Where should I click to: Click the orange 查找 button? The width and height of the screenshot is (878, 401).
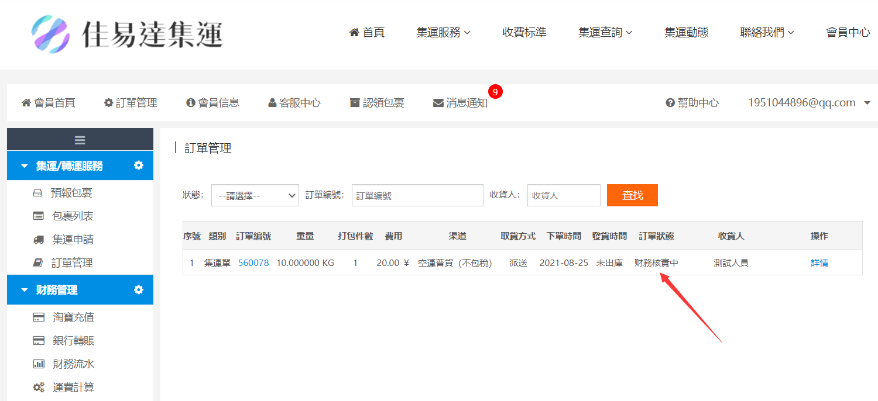click(x=632, y=195)
